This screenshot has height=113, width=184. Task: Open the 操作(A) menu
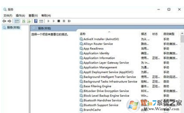point(20,15)
